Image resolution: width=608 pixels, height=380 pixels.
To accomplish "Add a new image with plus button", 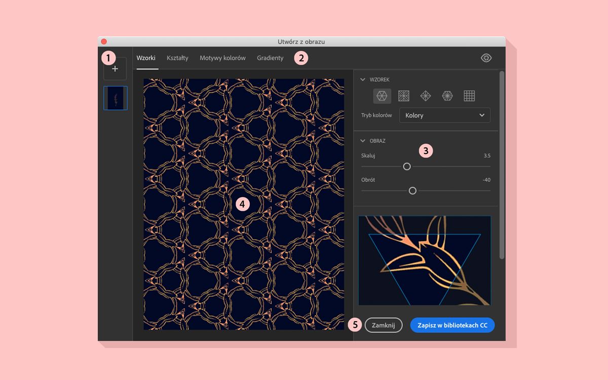I will tap(115, 68).
